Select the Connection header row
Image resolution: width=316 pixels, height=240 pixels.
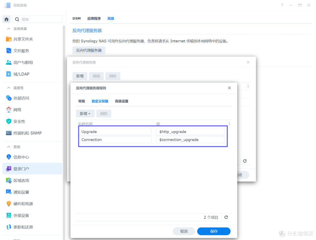[x=115, y=140]
